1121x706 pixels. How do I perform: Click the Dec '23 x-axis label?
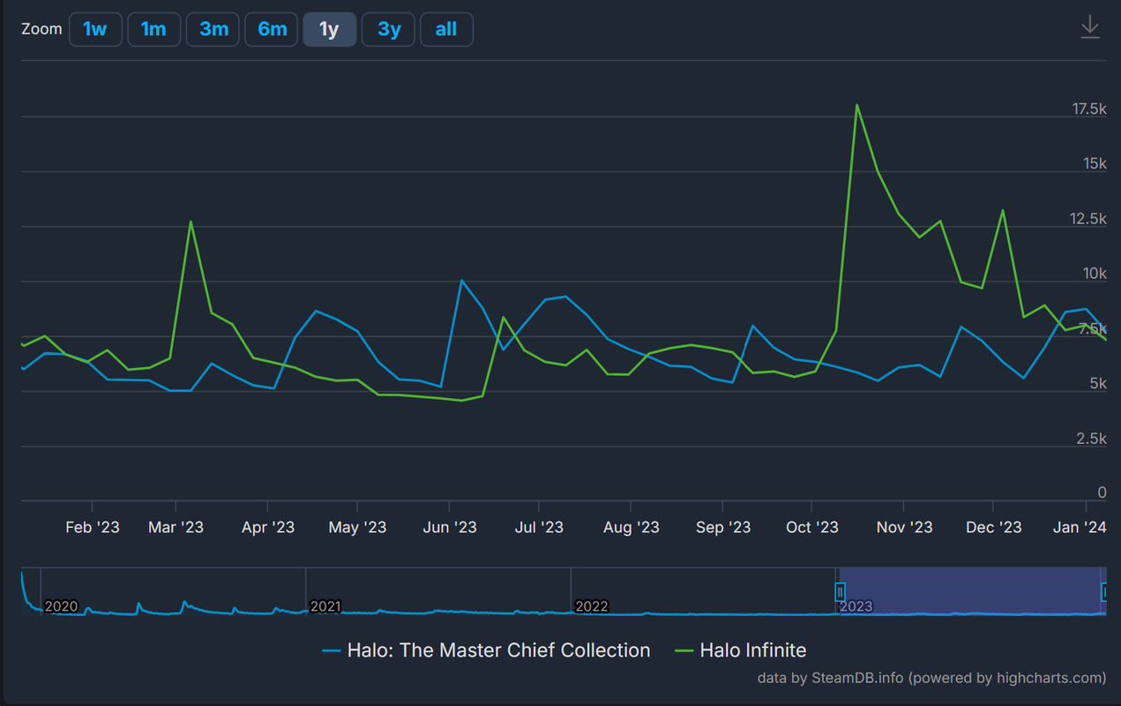point(993,527)
